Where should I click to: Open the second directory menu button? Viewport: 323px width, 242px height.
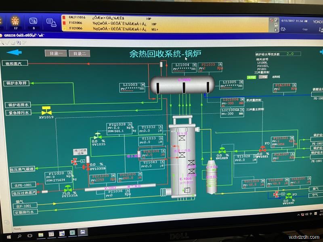tap(79, 53)
